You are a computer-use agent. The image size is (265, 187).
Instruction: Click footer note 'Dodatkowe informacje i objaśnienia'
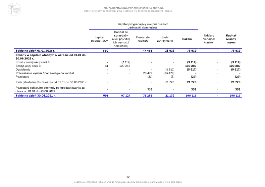[x=128, y=182]
